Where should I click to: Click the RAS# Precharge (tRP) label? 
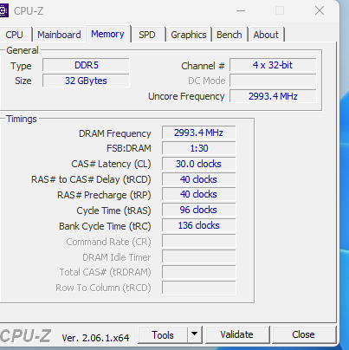click(104, 195)
